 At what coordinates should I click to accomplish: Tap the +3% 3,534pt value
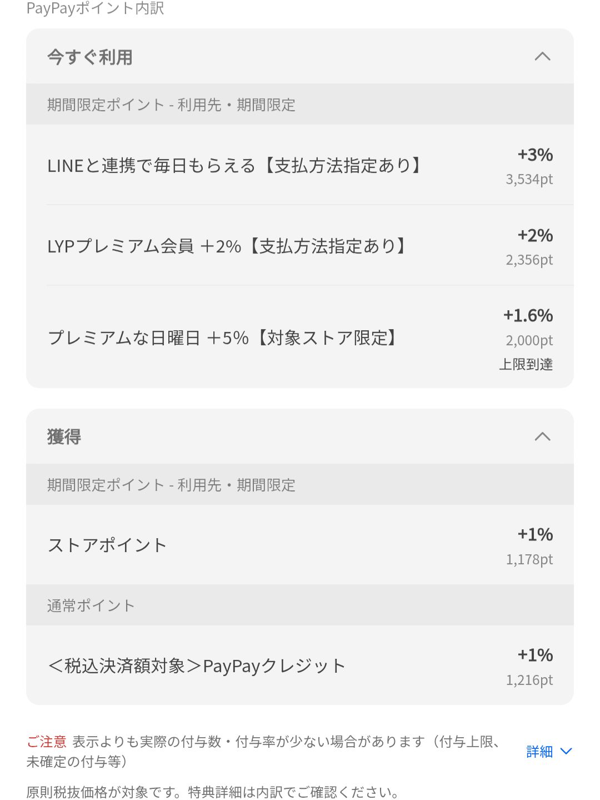(529, 166)
